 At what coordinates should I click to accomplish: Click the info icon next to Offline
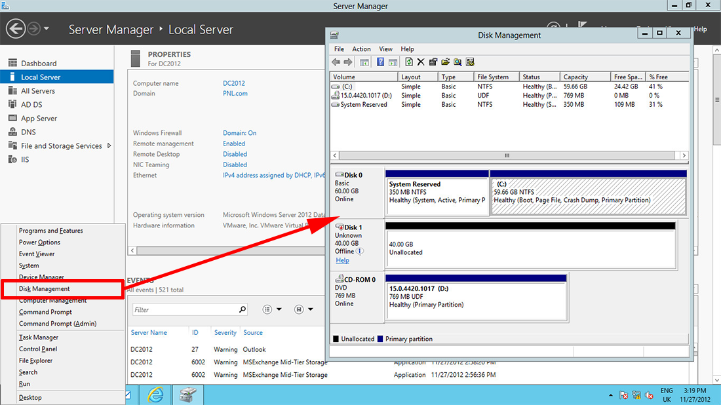pyautogui.click(x=360, y=251)
